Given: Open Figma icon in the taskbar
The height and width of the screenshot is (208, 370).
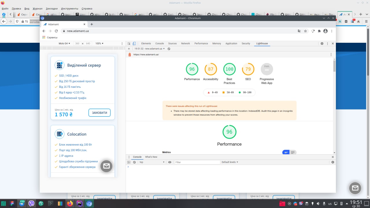Looking at the screenshot, I should coord(12,204).
